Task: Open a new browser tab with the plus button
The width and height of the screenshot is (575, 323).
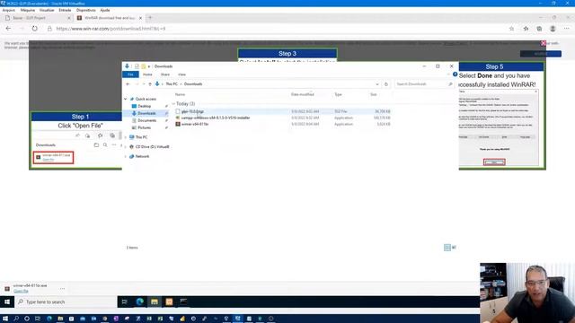Action: point(150,18)
